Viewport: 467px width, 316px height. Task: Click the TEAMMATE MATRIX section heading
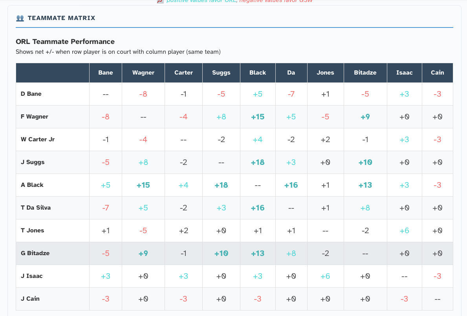[61, 18]
